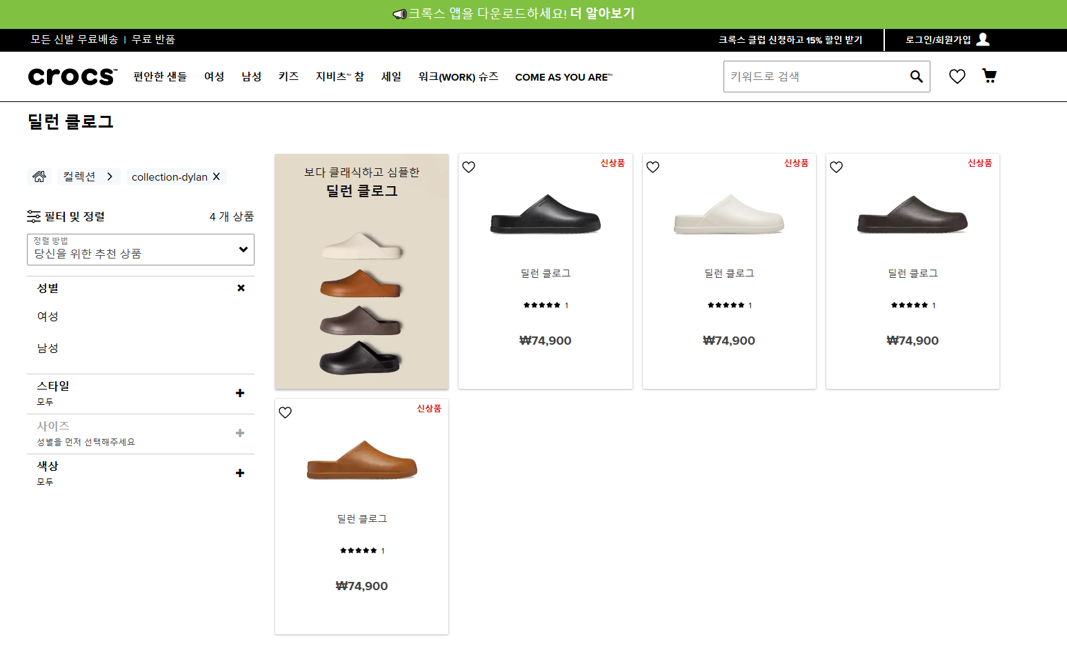Collapse the 성별 filter section
Image resolution: width=1067 pixels, height=666 pixels.
[241, 288]
